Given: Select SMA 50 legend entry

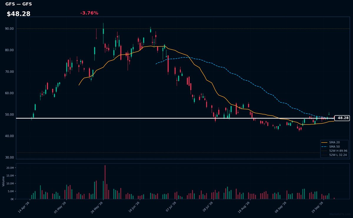Looking at the screenshot, I should pyautogui.click(x=334, y=146).
